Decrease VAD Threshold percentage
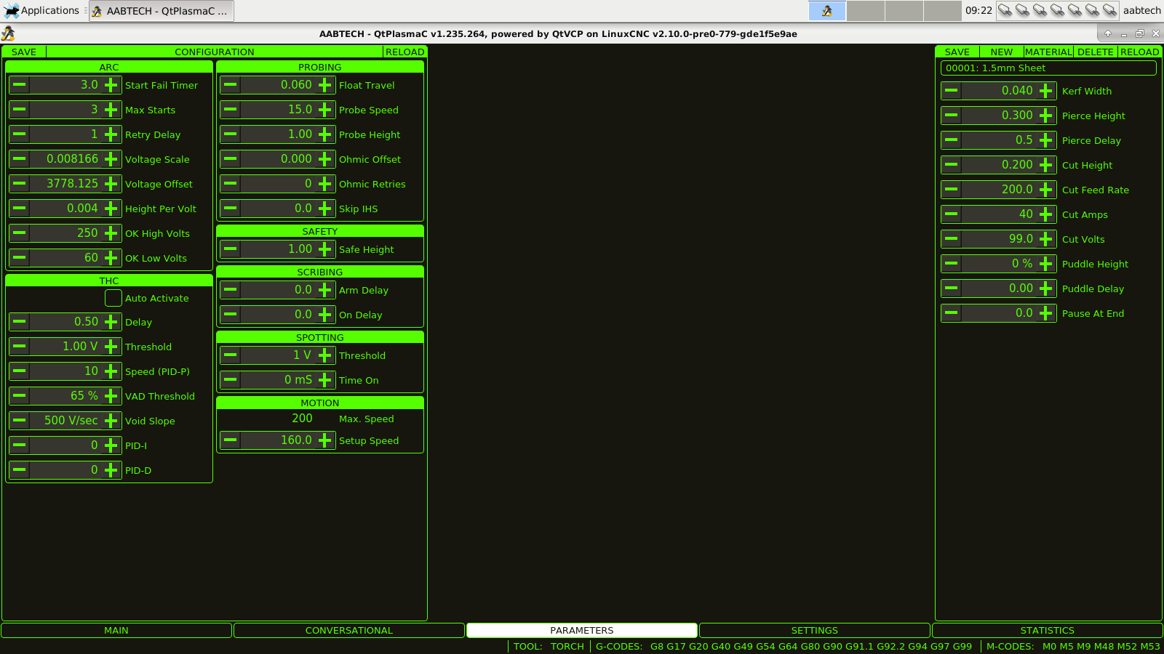Viewport: 1164px width, 654px height. click(20, 396)
